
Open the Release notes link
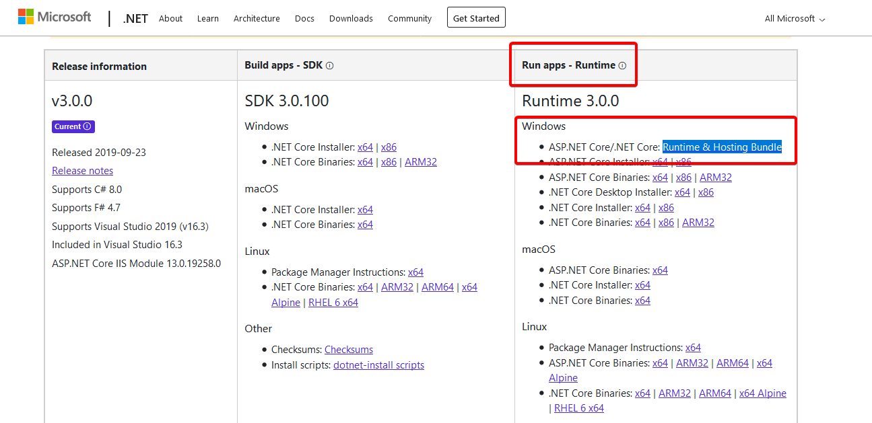[82, 171]
